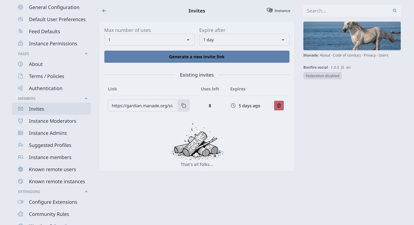Click the Instance label in header
The height and width of the screenshot is (225, 414).
click(282, 11)
